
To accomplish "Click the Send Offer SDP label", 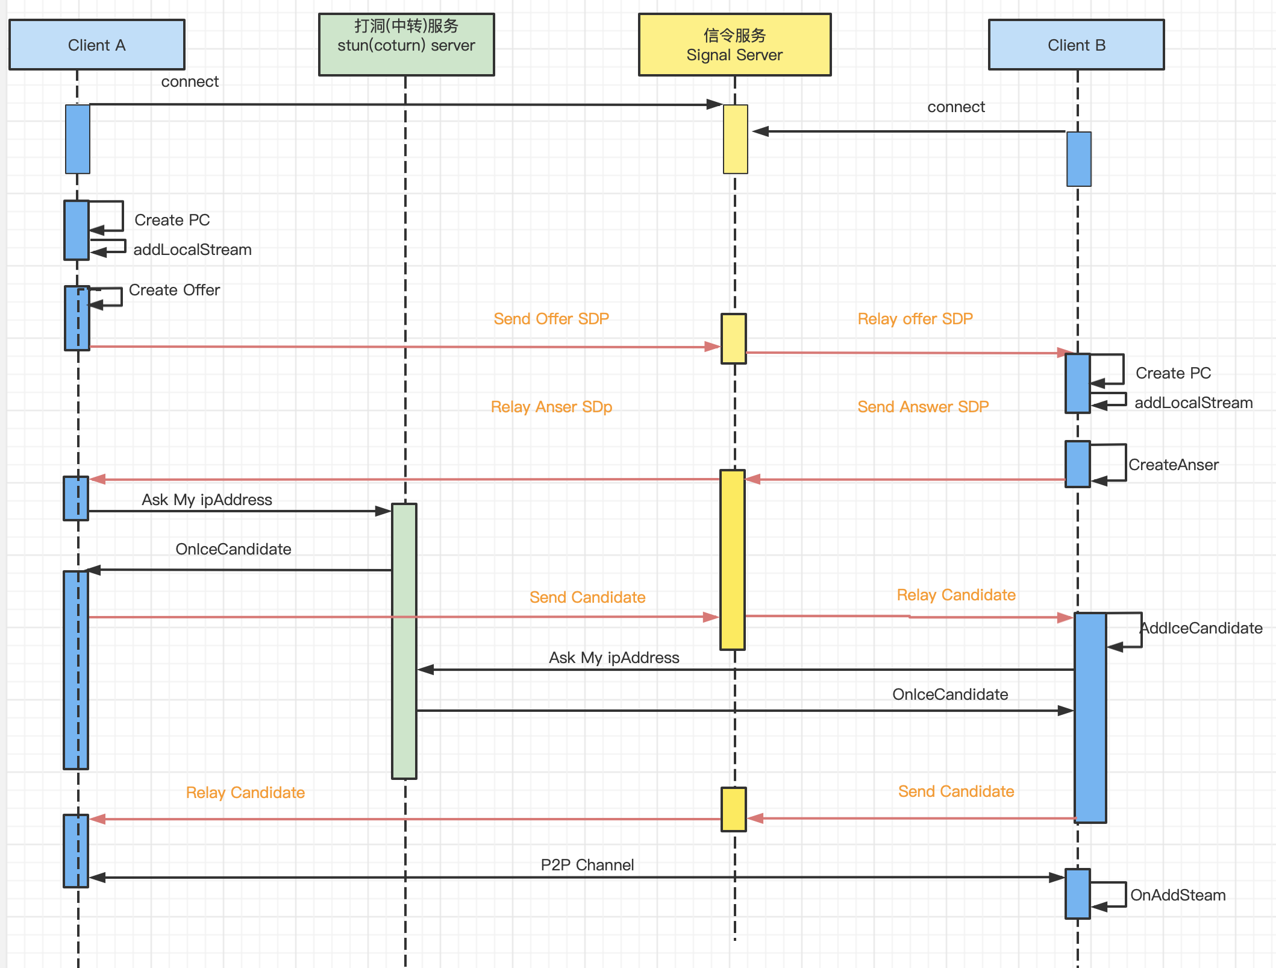I will tap(551, 319).
